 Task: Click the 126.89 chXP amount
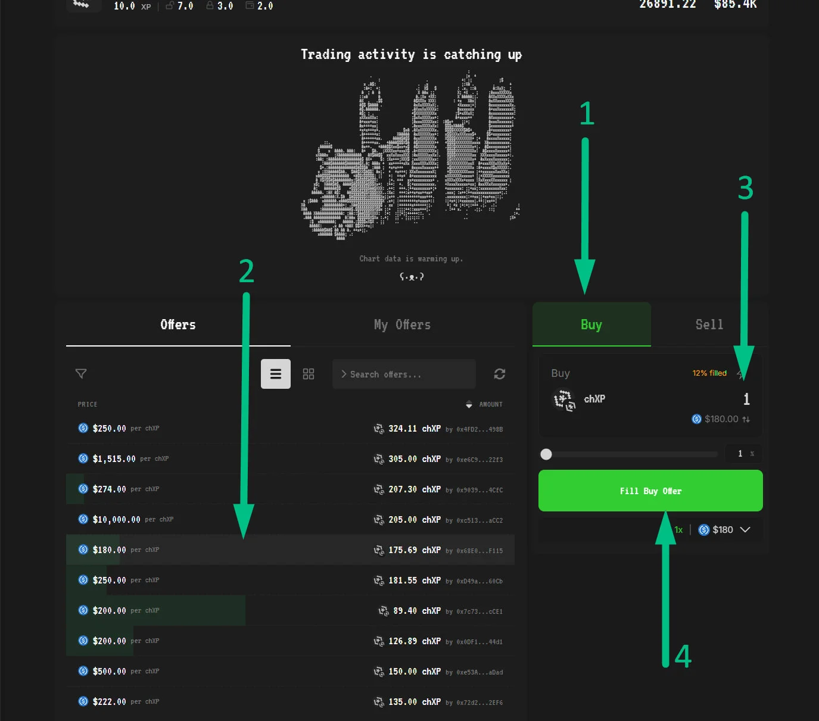click(x=415, y=641)
